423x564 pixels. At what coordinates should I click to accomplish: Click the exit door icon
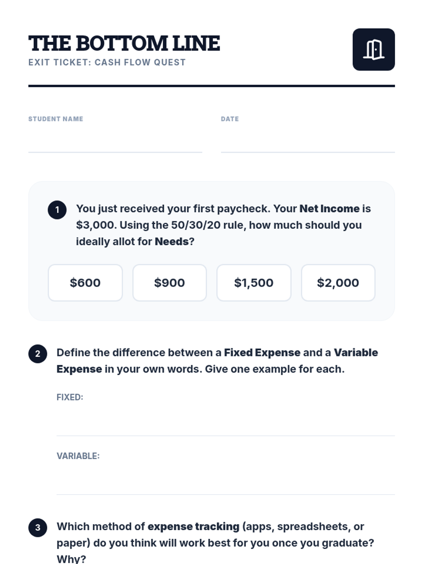373,50
